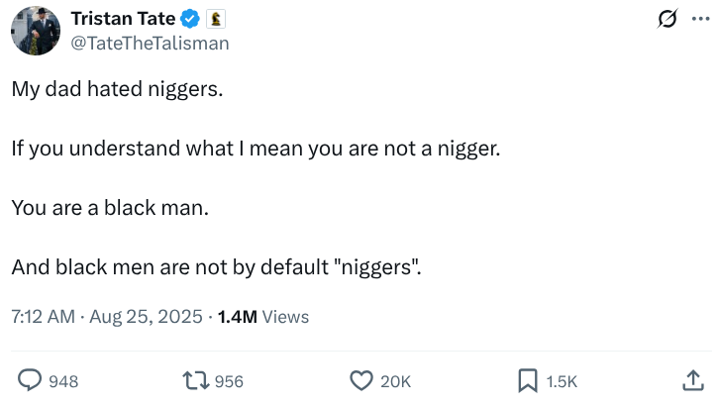Open the 1.4M Views analytics

[263, 317]
